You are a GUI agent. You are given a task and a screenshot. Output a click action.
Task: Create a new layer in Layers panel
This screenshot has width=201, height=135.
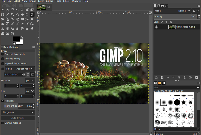click(156, 77)
